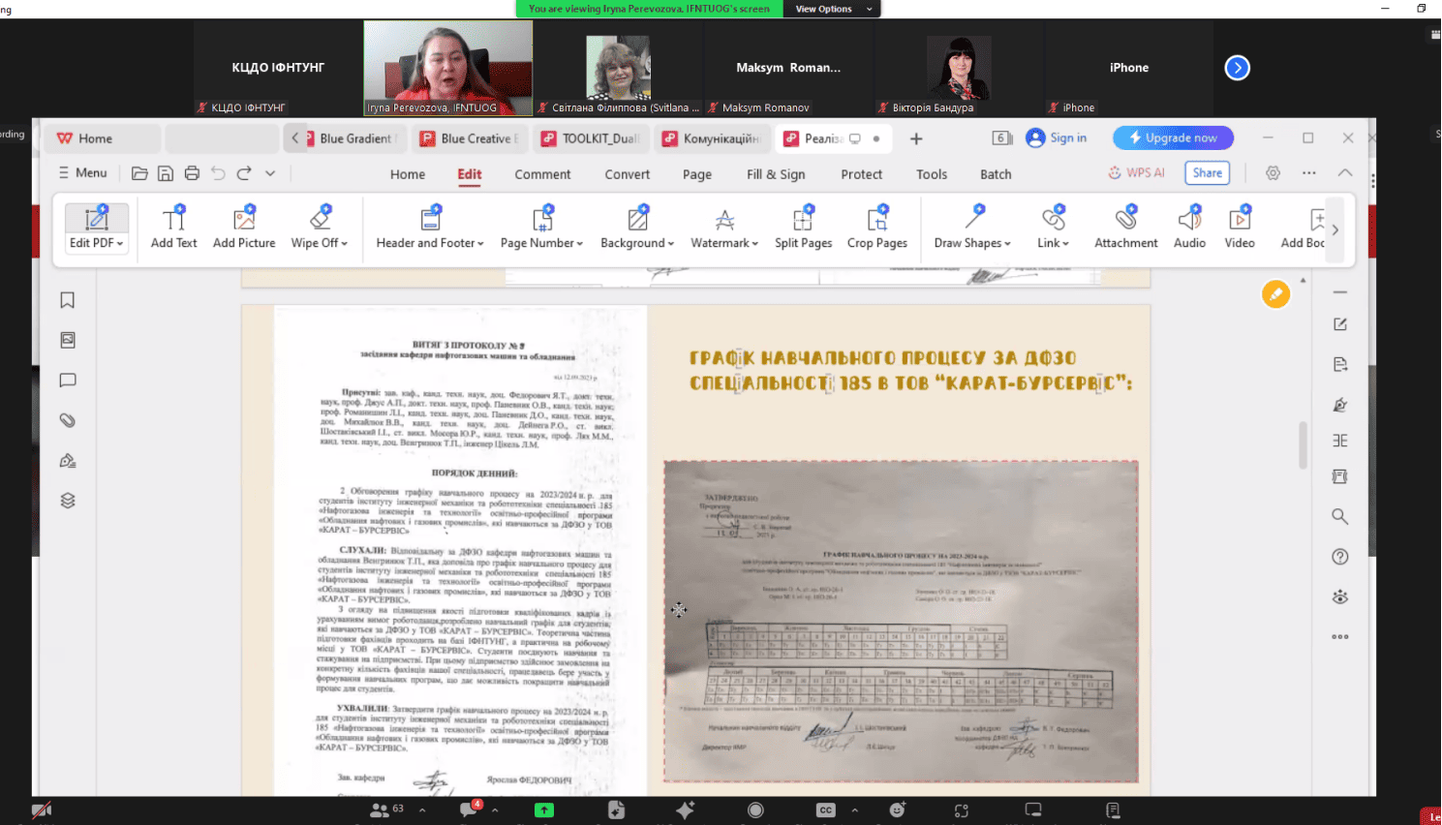Screen dimensions: 1442x825
Task: Collapse the ribbon with the up chevron
Action: (1345, 172)
